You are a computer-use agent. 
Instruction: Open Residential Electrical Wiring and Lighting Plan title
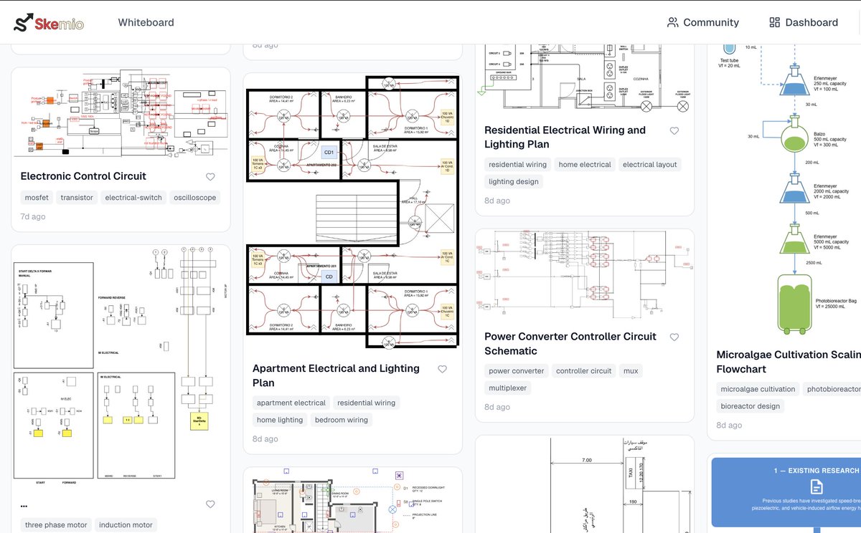(565, 137)
